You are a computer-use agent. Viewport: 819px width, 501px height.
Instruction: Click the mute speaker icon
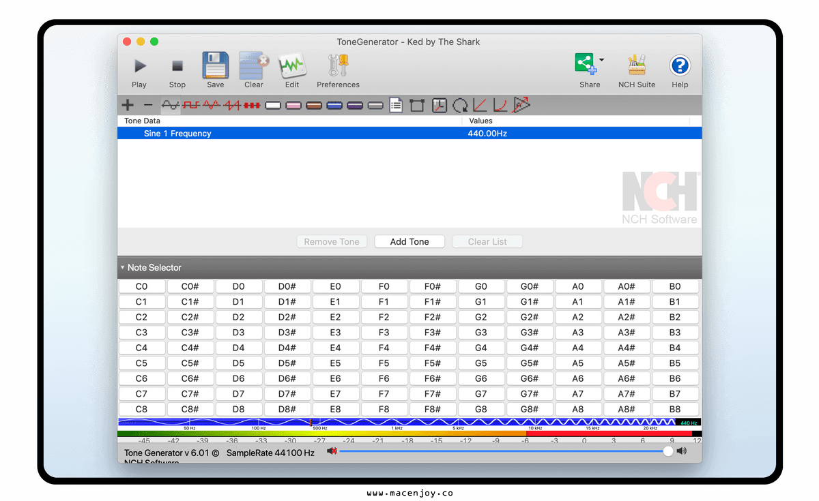click(332, 451)
